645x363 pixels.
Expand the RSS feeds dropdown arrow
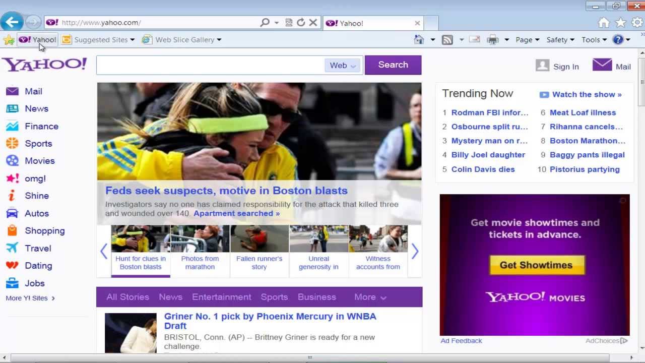point(461,40)
